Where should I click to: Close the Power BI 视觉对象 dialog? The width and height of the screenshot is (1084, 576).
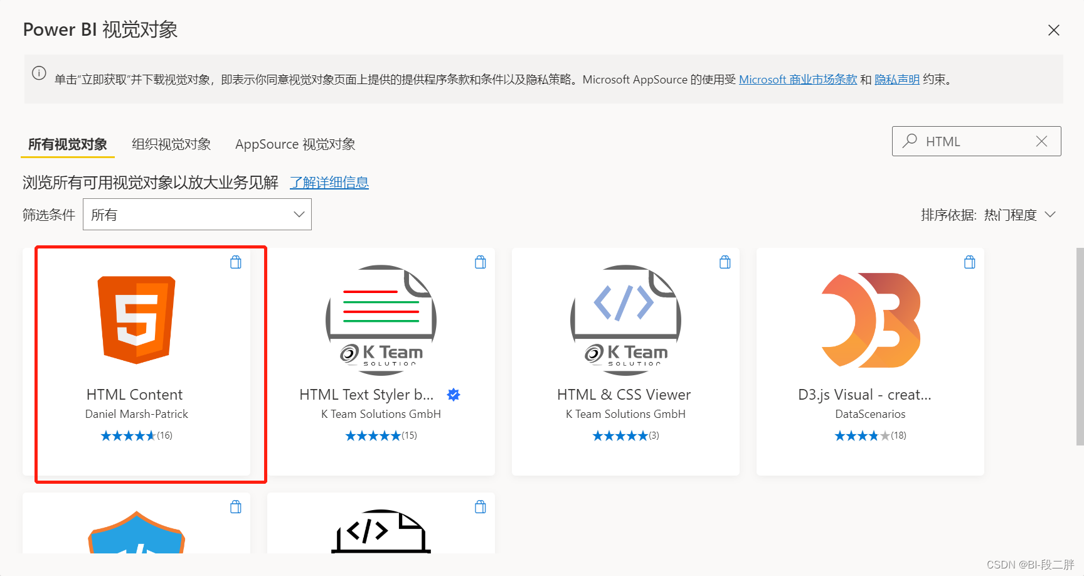coord(1054,30)
